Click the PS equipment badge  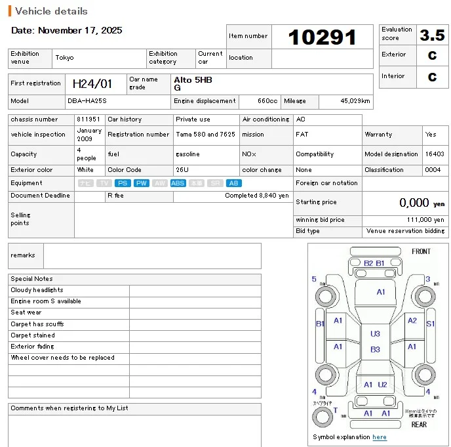pos(122,183)
